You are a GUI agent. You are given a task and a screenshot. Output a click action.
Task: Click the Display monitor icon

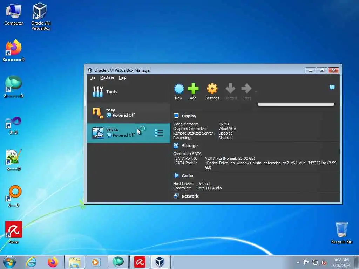pyautogui.click(x=176, y=116)
